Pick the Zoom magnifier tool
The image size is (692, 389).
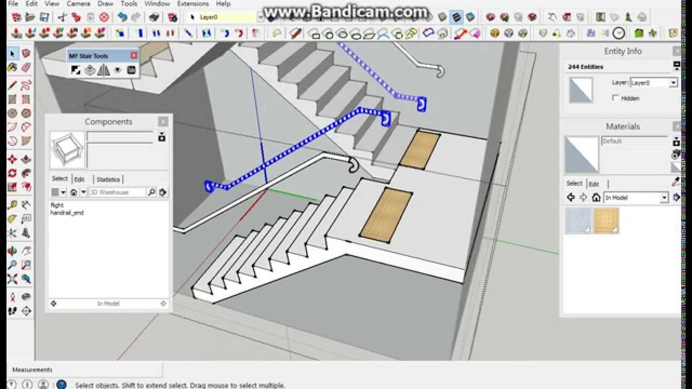tap(12, 265)
